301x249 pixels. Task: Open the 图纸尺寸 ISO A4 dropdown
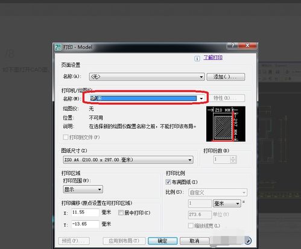click(128, 160)
